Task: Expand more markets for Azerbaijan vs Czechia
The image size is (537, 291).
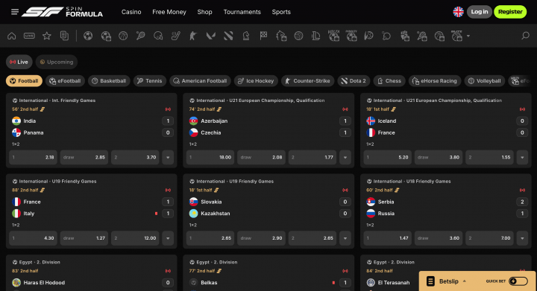Action: pos(345,158)
